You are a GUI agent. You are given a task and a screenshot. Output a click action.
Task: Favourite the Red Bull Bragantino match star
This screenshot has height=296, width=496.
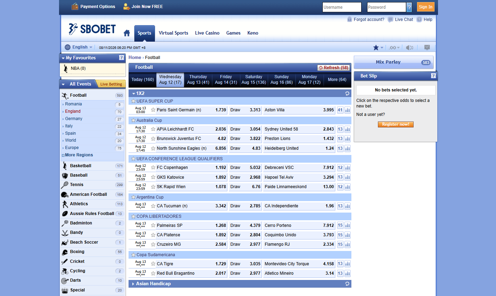click(153, 273)
